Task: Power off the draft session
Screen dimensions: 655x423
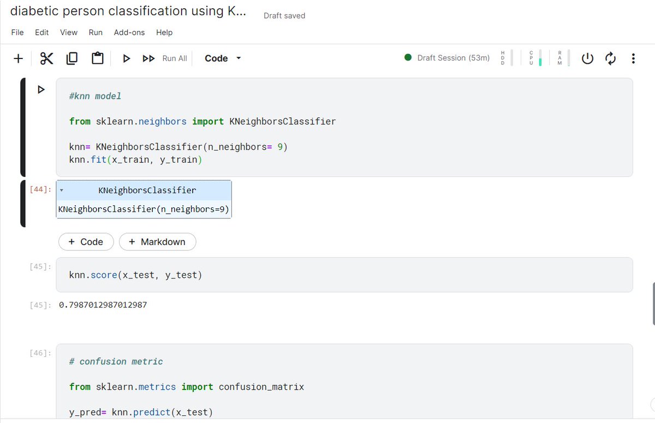Action: [587, 58]
